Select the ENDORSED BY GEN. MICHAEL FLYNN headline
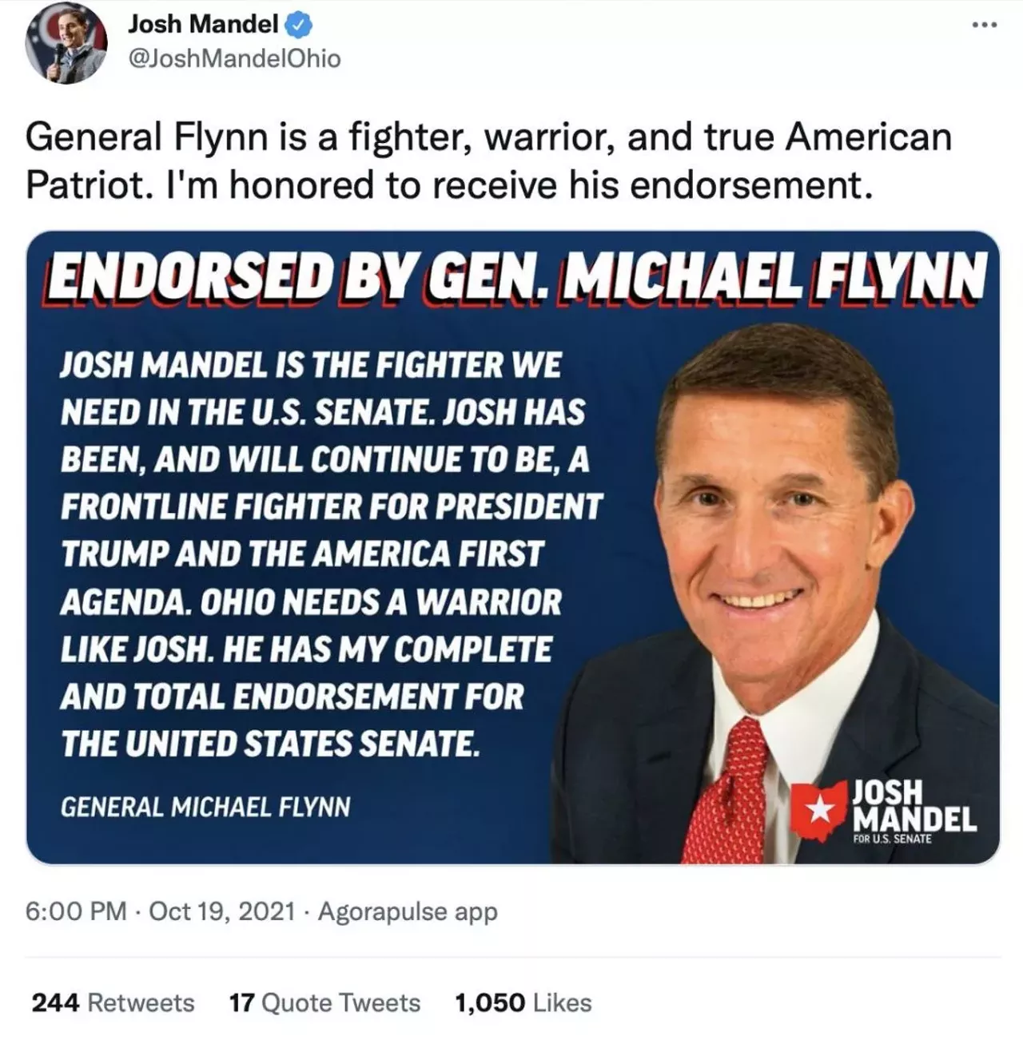The image size is (1023, 1040). (511, 276)
